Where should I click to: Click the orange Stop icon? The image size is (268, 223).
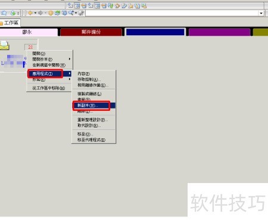(51, 13)
